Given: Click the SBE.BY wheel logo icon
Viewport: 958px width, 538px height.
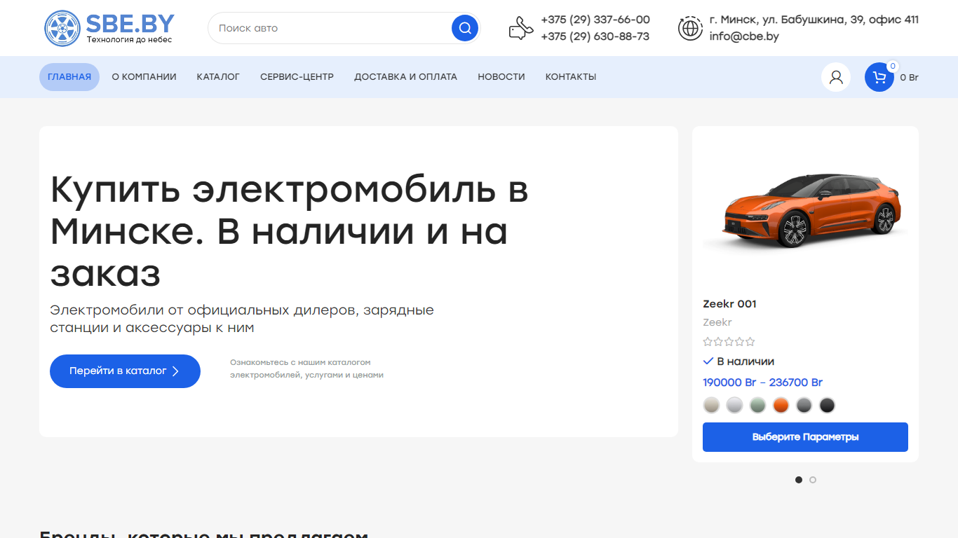Looking at the screenshot, I should click(62, 29).
